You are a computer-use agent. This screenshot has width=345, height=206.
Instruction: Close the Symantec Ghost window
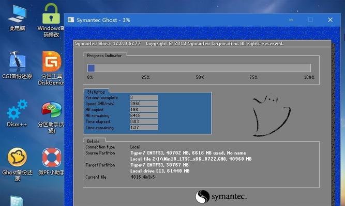(x=330, y=20)
